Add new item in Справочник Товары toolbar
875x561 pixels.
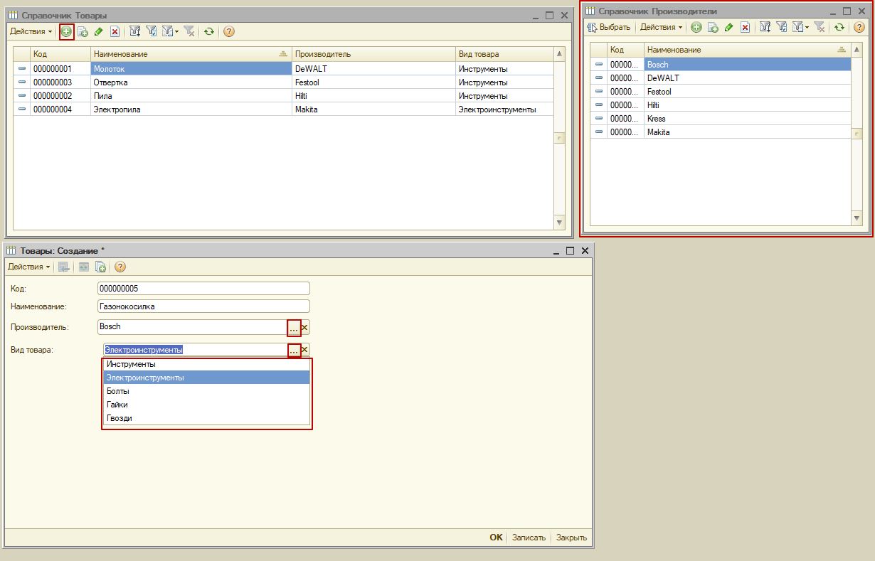66,31
